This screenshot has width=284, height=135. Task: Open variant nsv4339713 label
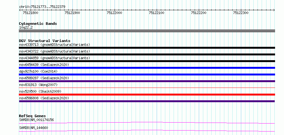[55, 45]
